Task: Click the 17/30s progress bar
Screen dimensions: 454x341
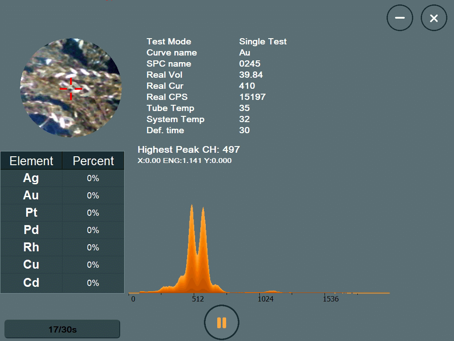Action: 62,329
